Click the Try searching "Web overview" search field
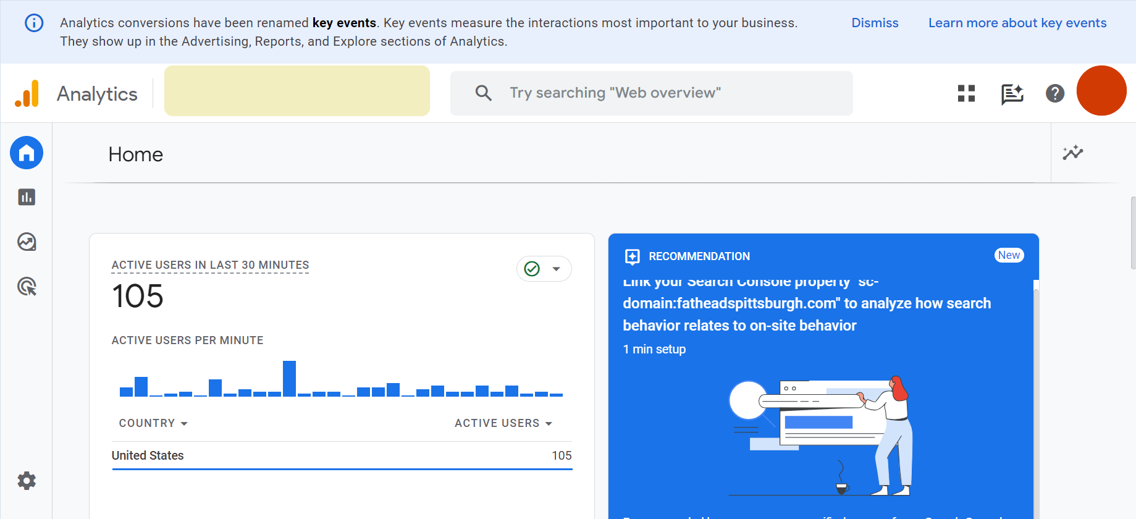The width and height of the screenshot is (1136, 519). [652, 93]
